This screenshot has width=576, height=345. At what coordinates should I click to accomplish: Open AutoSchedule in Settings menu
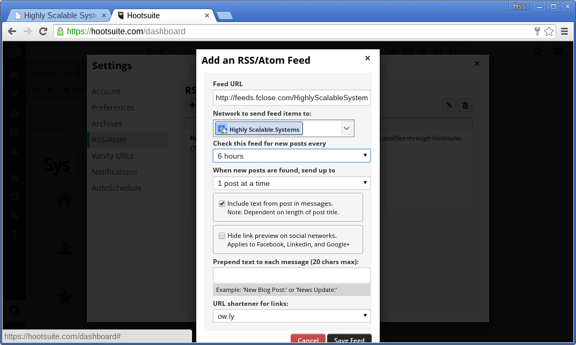click(x=116, y=188)
